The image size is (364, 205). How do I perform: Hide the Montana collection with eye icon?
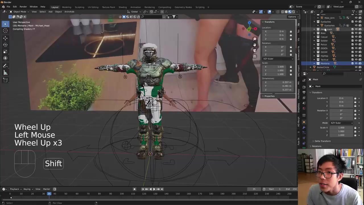[x=356, y=63]
